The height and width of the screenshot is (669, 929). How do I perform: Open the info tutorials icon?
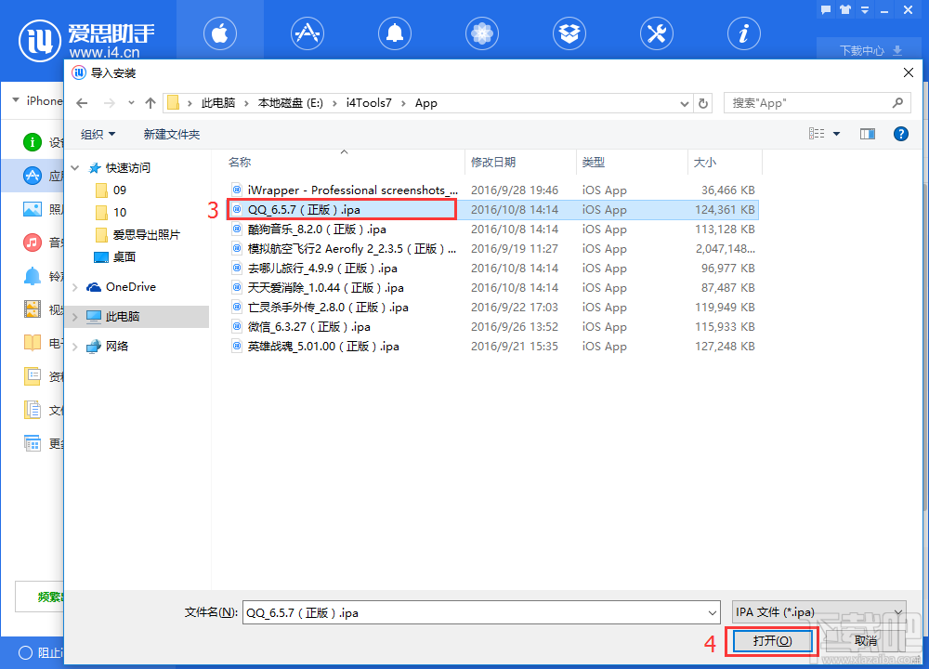(743, 33)
